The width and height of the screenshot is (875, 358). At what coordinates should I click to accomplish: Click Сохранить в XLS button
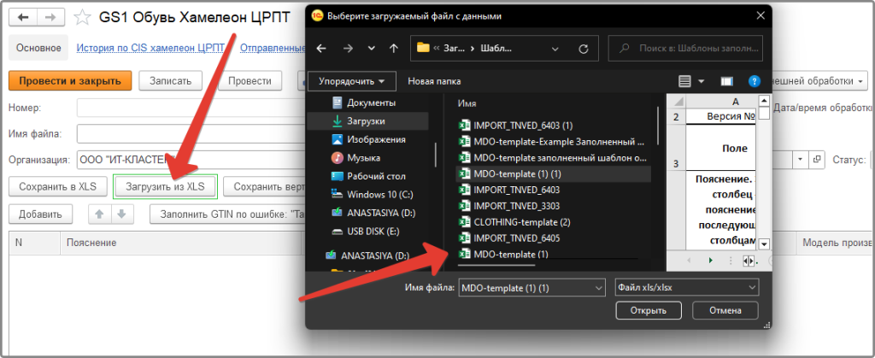[57, 187]
